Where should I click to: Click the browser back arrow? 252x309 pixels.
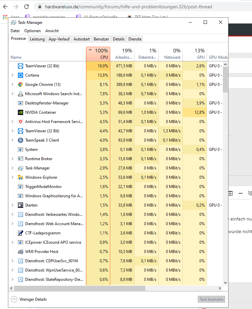click(5, 7)
